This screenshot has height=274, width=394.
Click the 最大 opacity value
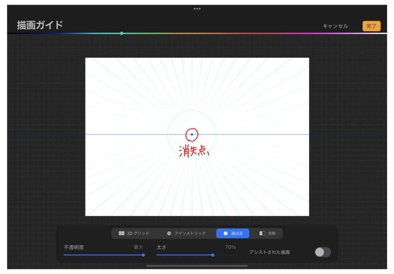point(139,247)
